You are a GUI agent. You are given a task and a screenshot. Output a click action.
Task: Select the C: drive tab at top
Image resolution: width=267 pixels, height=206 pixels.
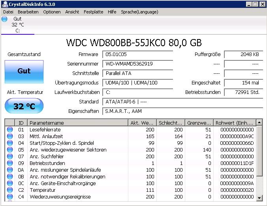pos(17,25)
